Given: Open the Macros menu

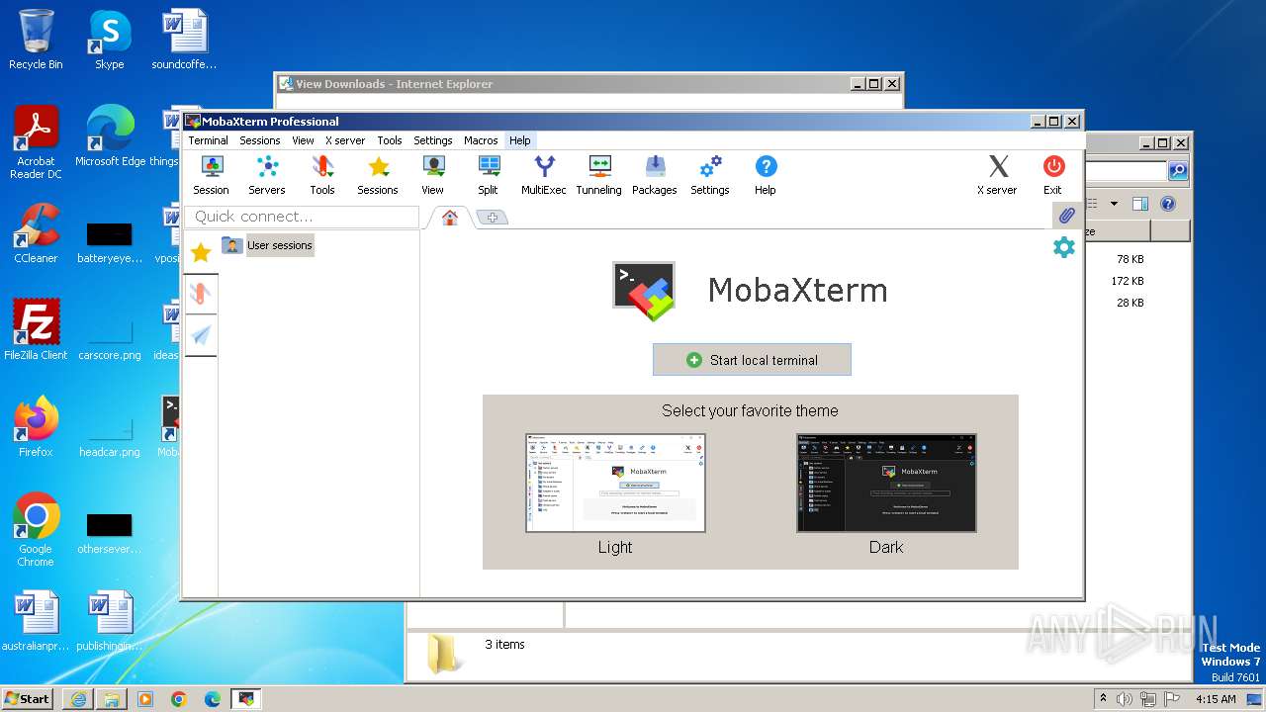Looking at the screenshot, I should pos(481,140).
